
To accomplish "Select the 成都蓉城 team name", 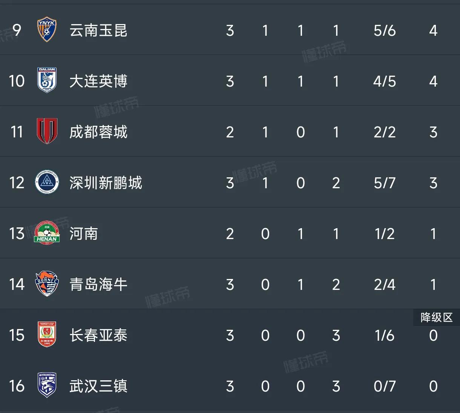I will click(x=98, y=132).
